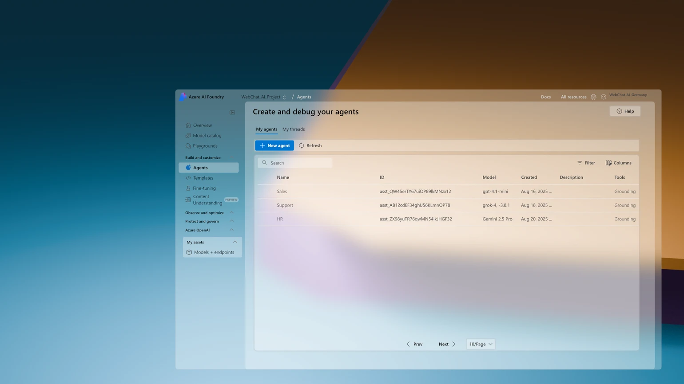Screen dimensions: 684x384
Task: Open the Model catalog from the sidebar
Action: 207,135
